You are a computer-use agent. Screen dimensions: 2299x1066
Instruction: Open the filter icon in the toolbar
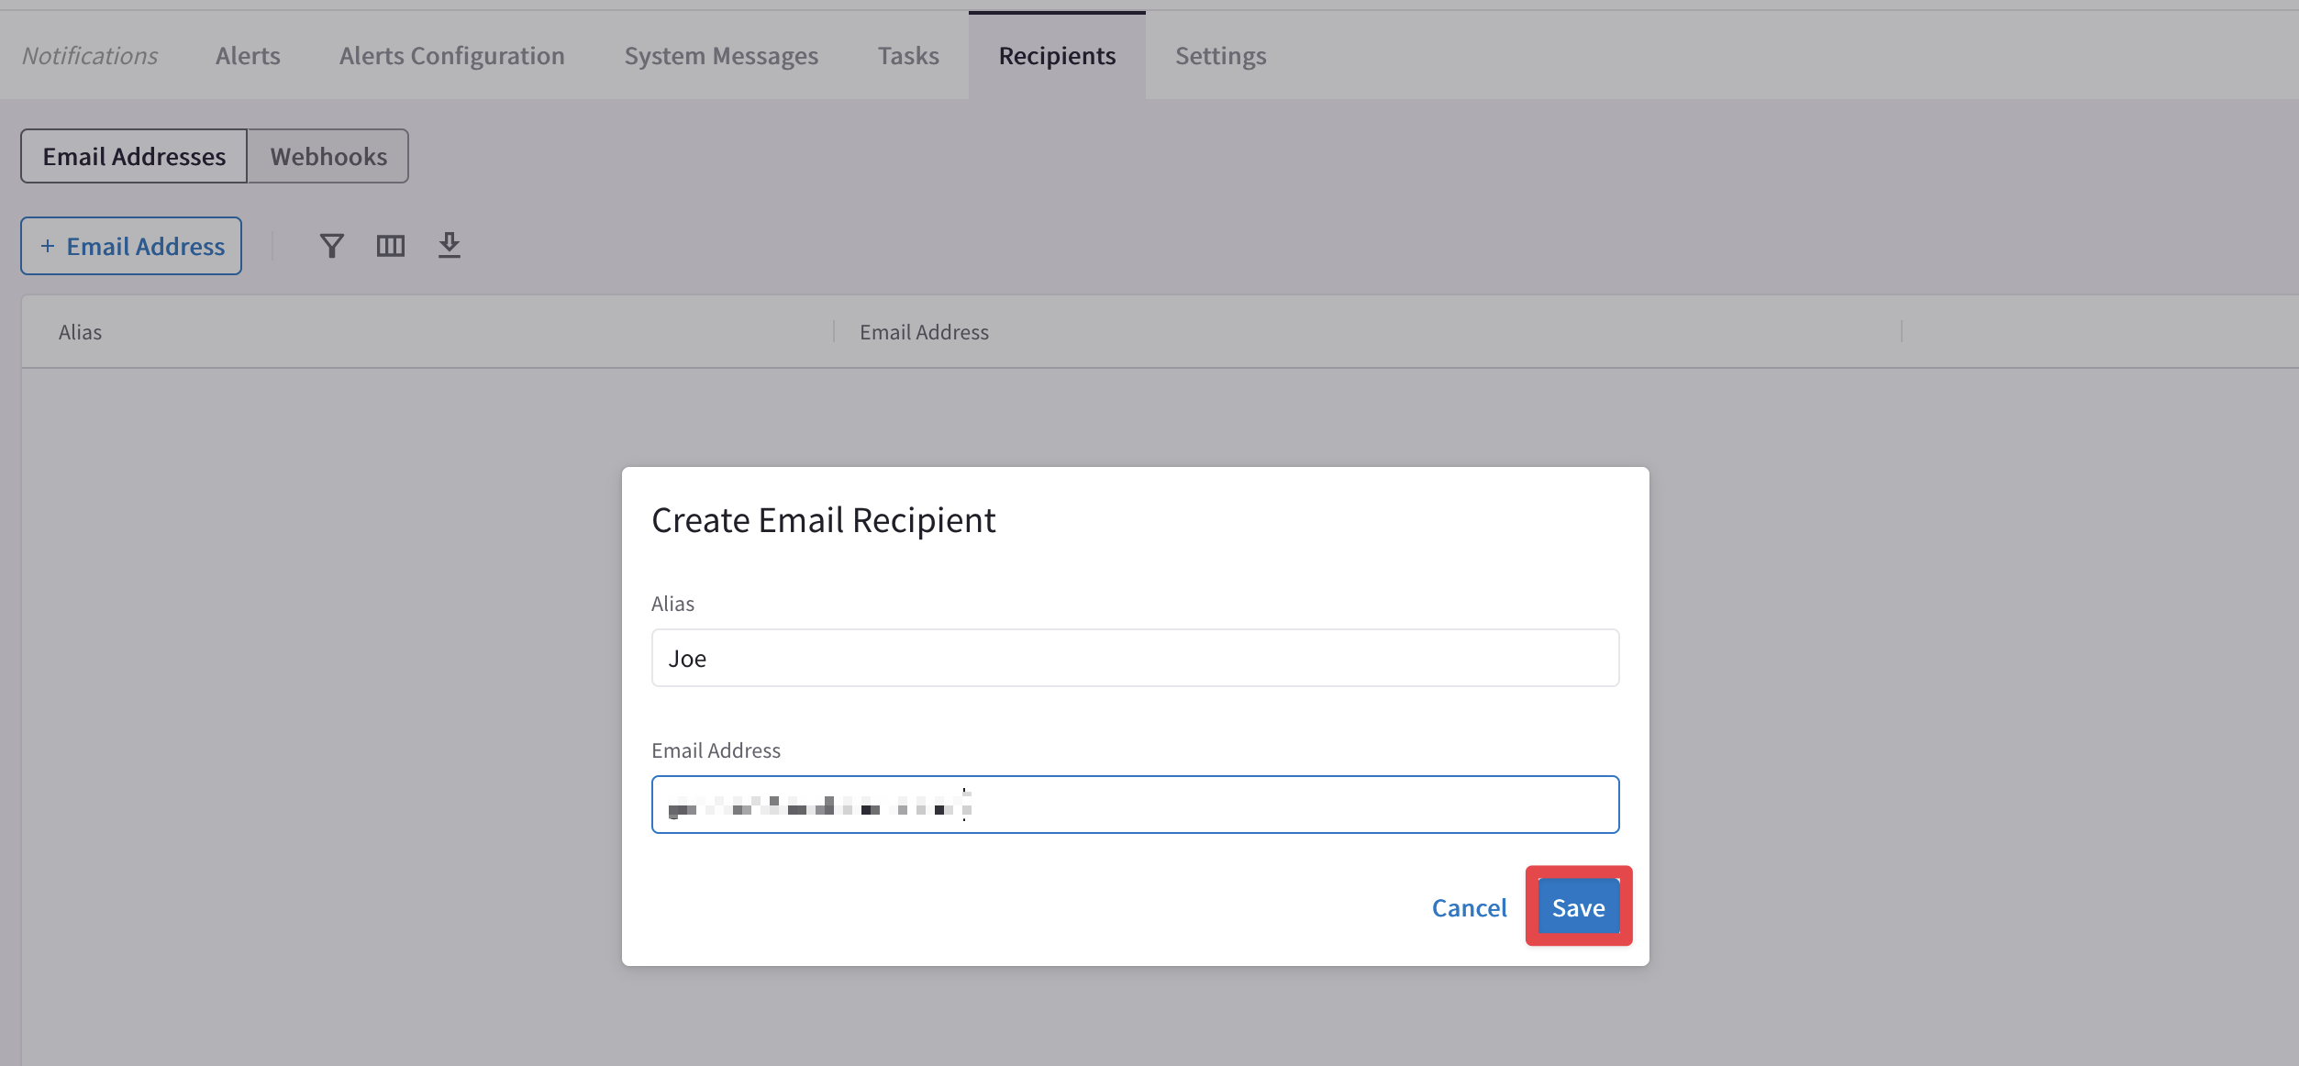coord(332,246)
